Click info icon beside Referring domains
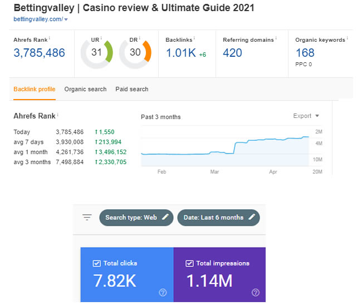362x306 pixels. pyautogui.click(x=277, y=40)
